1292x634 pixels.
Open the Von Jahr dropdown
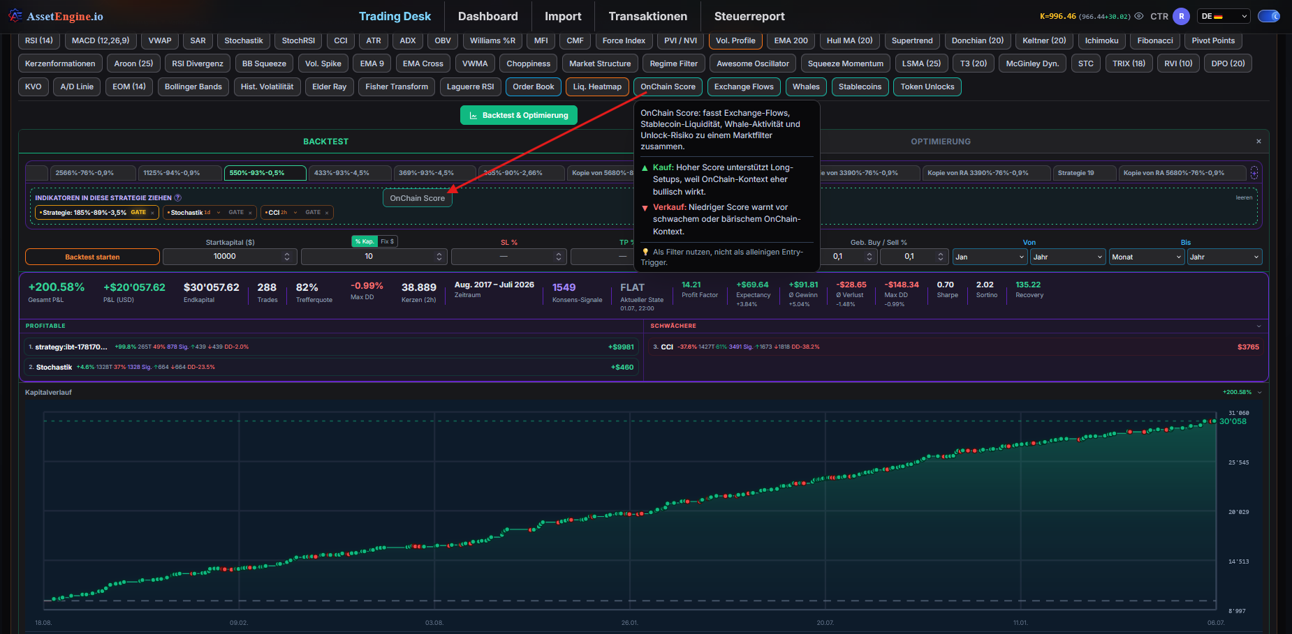1068,257
